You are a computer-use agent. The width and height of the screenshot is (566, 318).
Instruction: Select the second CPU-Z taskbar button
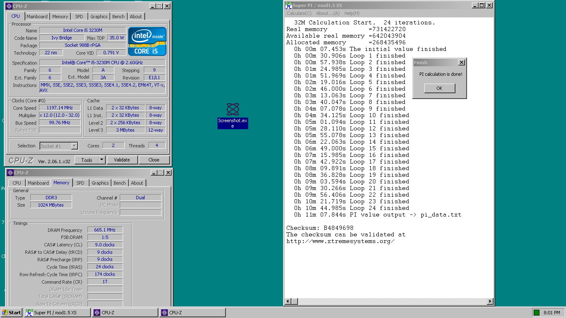click(x=193, y=313)
